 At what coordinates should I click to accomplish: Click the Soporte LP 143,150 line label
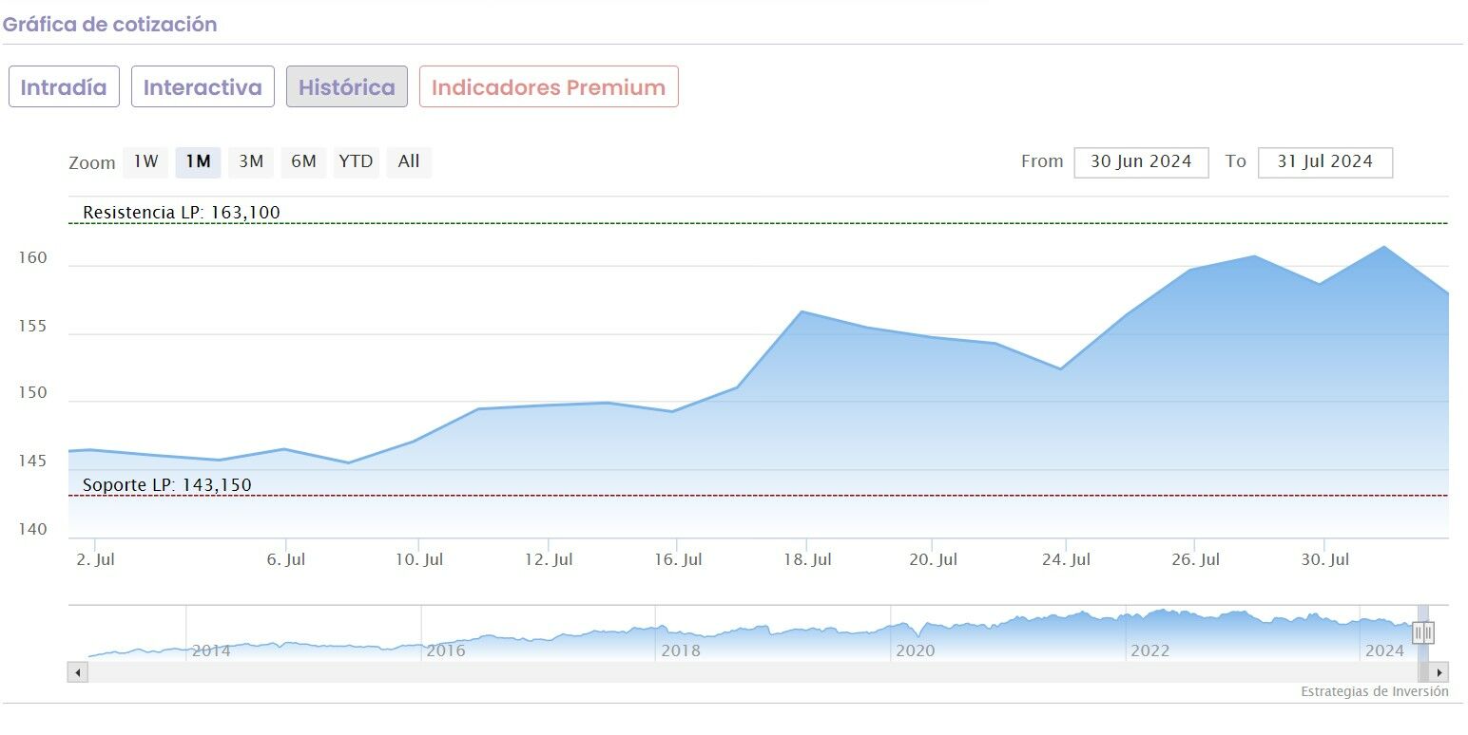coord(167,484)
